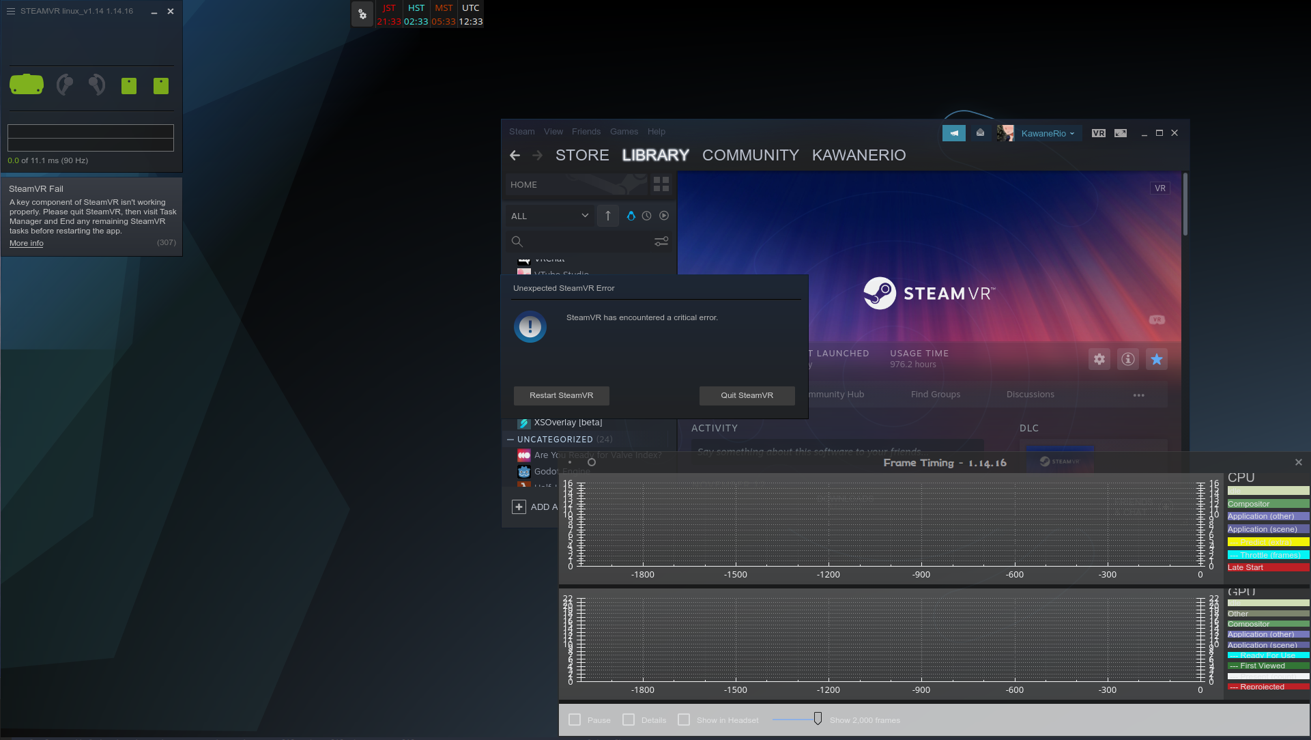Viewport: 1311px width, 740px height.
Task: Open advanced filter sliders icon
Action: coord(661,242)
